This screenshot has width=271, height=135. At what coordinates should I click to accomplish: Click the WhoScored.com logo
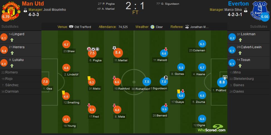point(211,129)
